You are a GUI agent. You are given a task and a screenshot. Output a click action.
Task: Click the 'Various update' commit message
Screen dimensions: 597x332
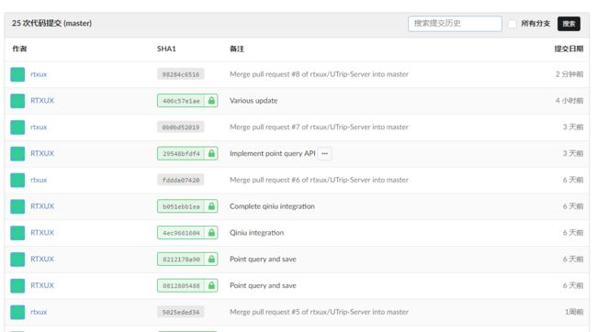pos(253,101)
